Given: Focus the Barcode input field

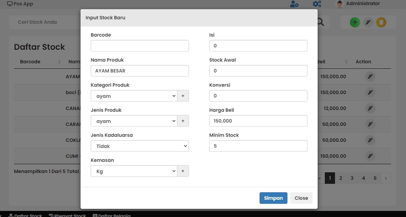Looking at the screenshot, I should click(140, 46).
